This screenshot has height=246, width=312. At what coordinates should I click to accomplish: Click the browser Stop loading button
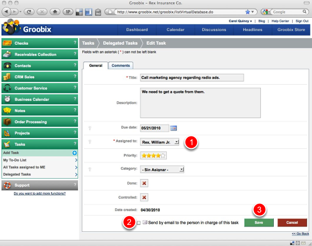click(42, 12)
